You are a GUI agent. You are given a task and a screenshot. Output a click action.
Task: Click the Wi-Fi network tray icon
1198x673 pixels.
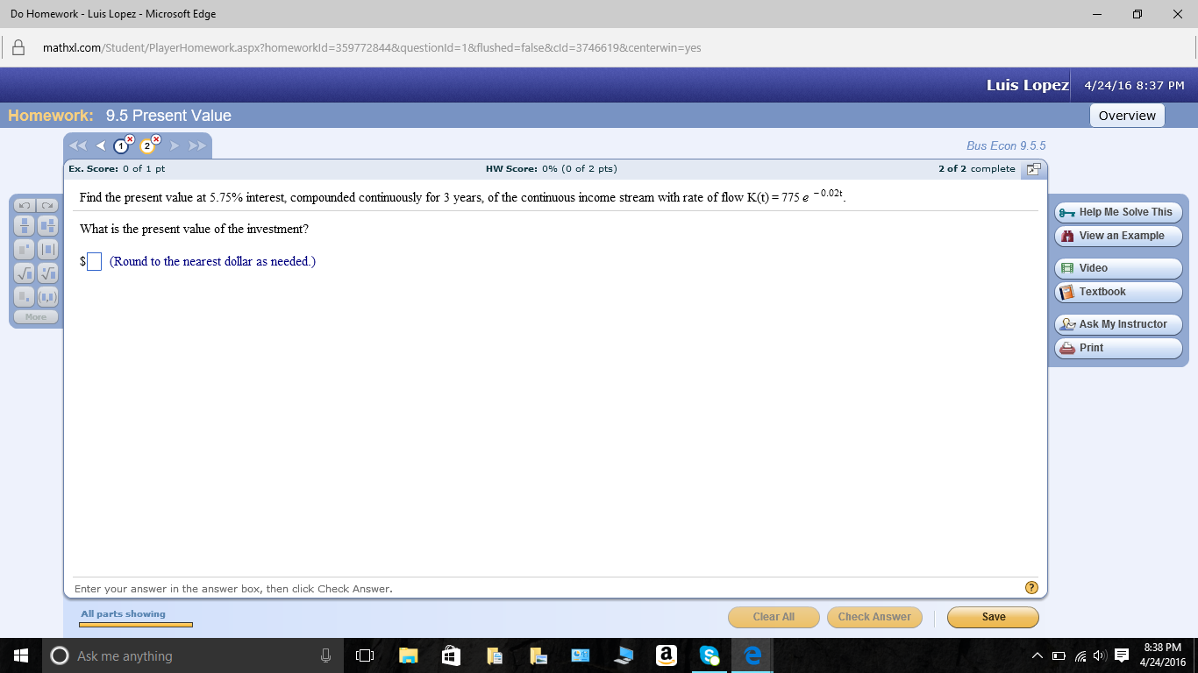[1080, 655]
